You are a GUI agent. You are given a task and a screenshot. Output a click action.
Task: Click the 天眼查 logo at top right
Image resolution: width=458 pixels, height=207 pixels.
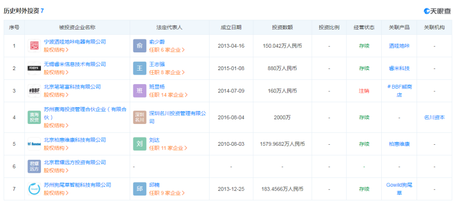(x=437, y=11)
